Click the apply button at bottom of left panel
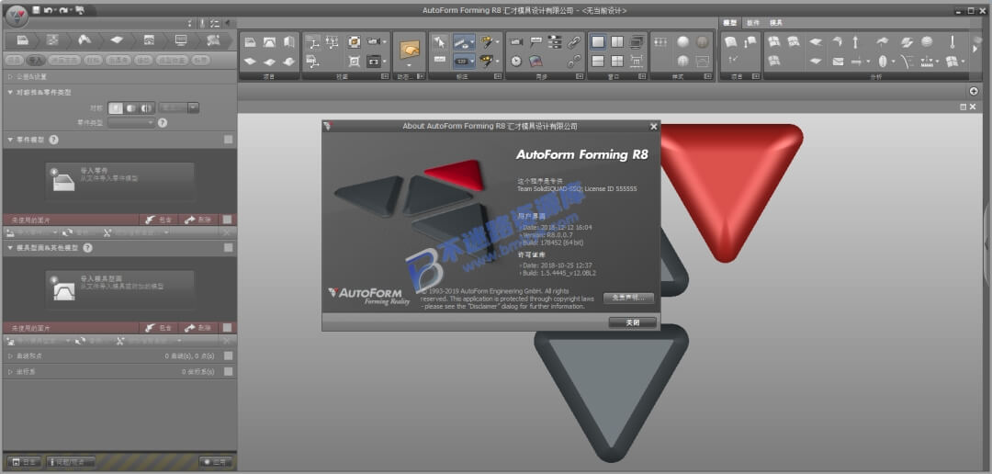The height and width of the screenshot is (474, 992). (x=215, y=462)
